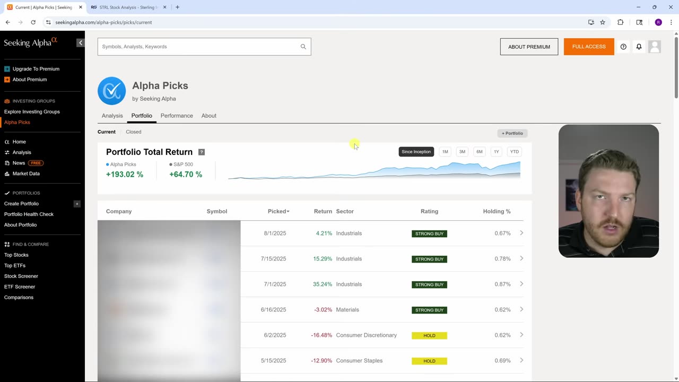Click the Seeking Alpha logo
The height and width of the screenshot is (382, 679).
pos(31,42)
